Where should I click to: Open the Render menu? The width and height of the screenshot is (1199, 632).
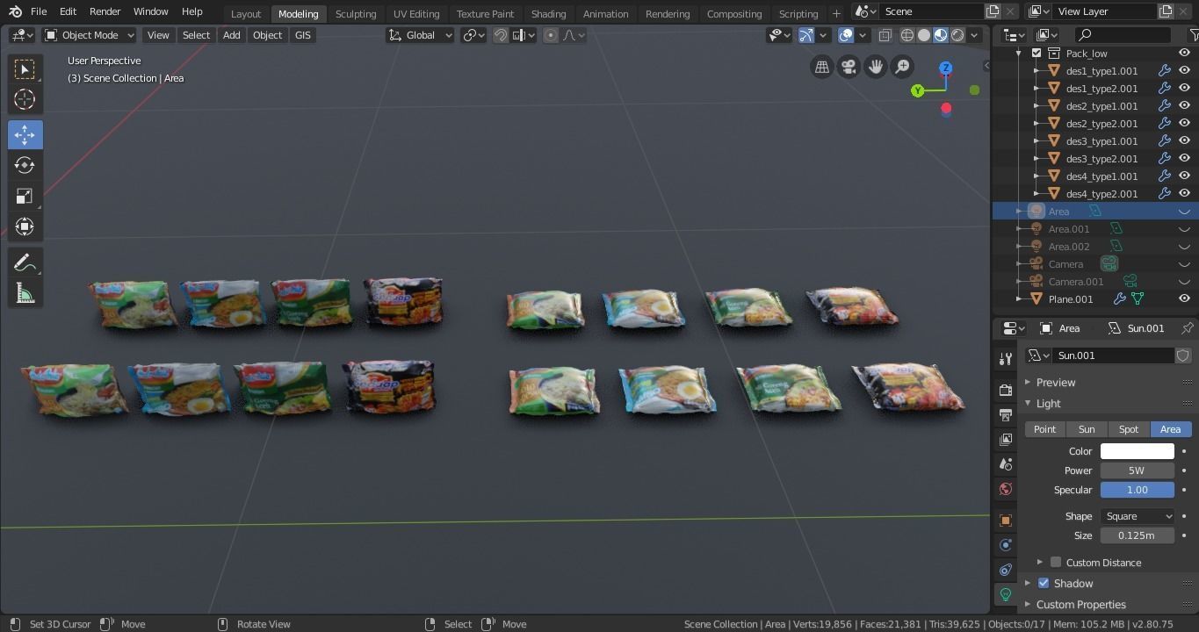105,11
